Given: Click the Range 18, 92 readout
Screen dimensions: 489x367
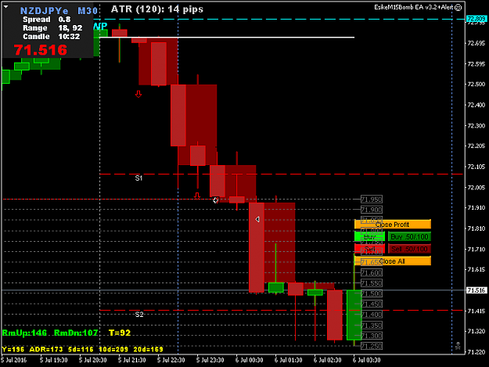Looking at the screenshot, I should click(52, 28).
